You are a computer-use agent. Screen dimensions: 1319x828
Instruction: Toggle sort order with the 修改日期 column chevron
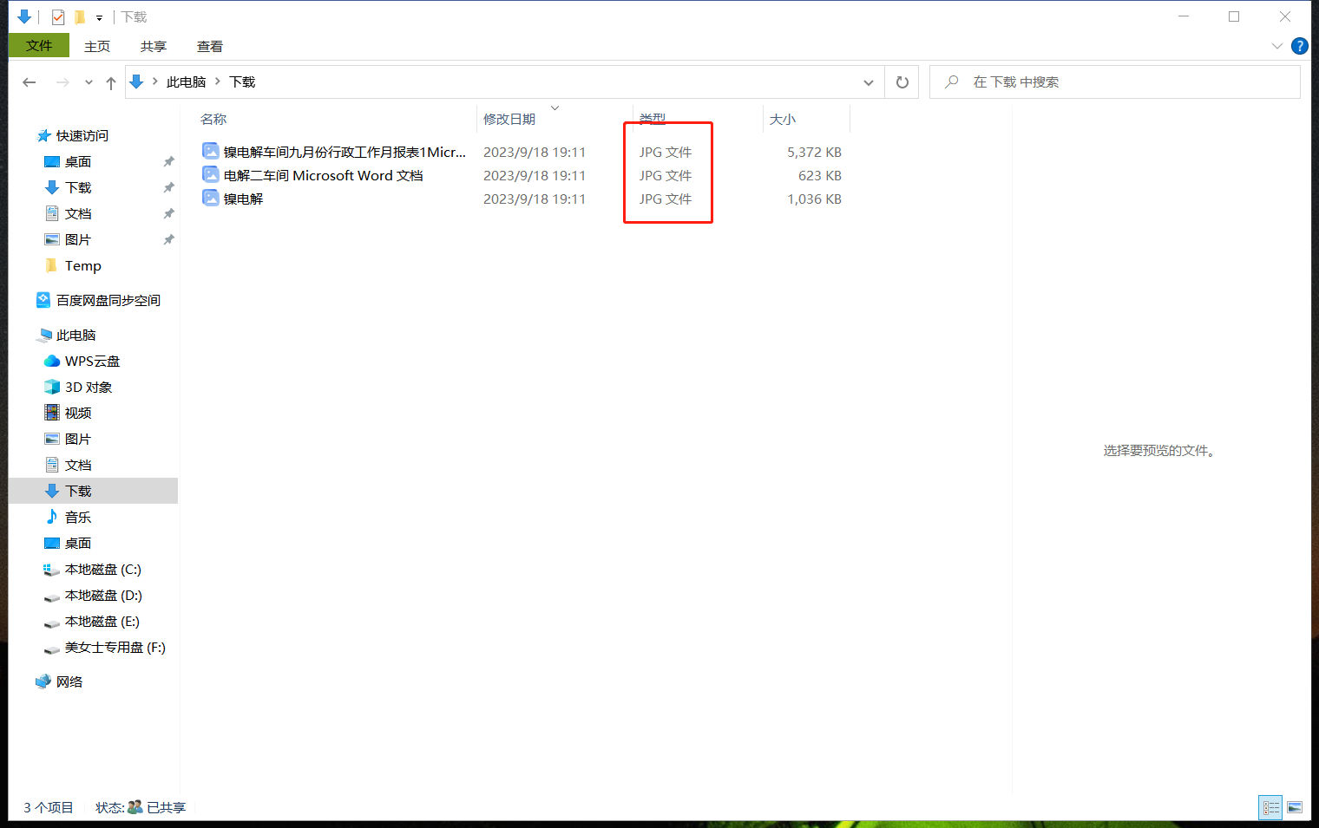pyautogui.click(x=555, y=108)
